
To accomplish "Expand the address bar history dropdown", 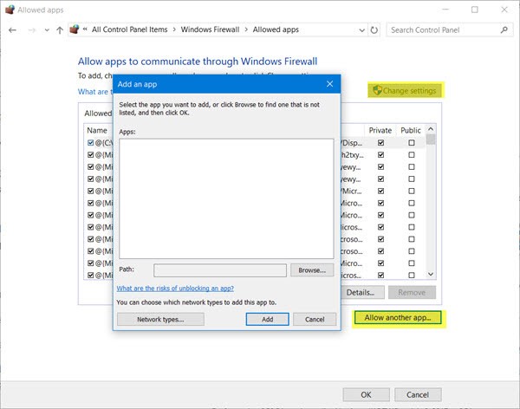I will [x=361, y=30].
